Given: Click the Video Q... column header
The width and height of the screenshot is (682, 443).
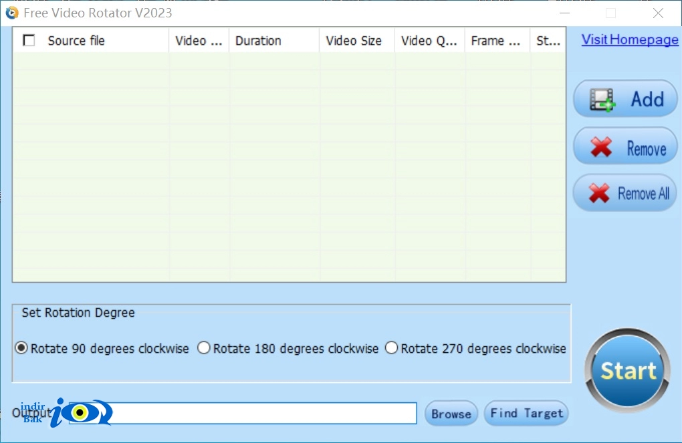Looking at the screenshot, I should [430, 41].
